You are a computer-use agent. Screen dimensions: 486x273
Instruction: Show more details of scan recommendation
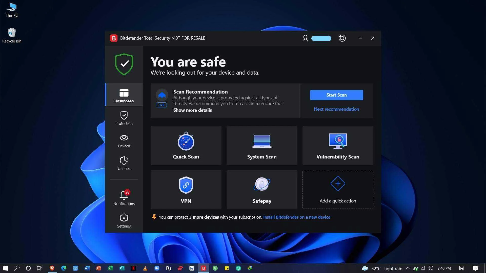[x=193, y=110]
